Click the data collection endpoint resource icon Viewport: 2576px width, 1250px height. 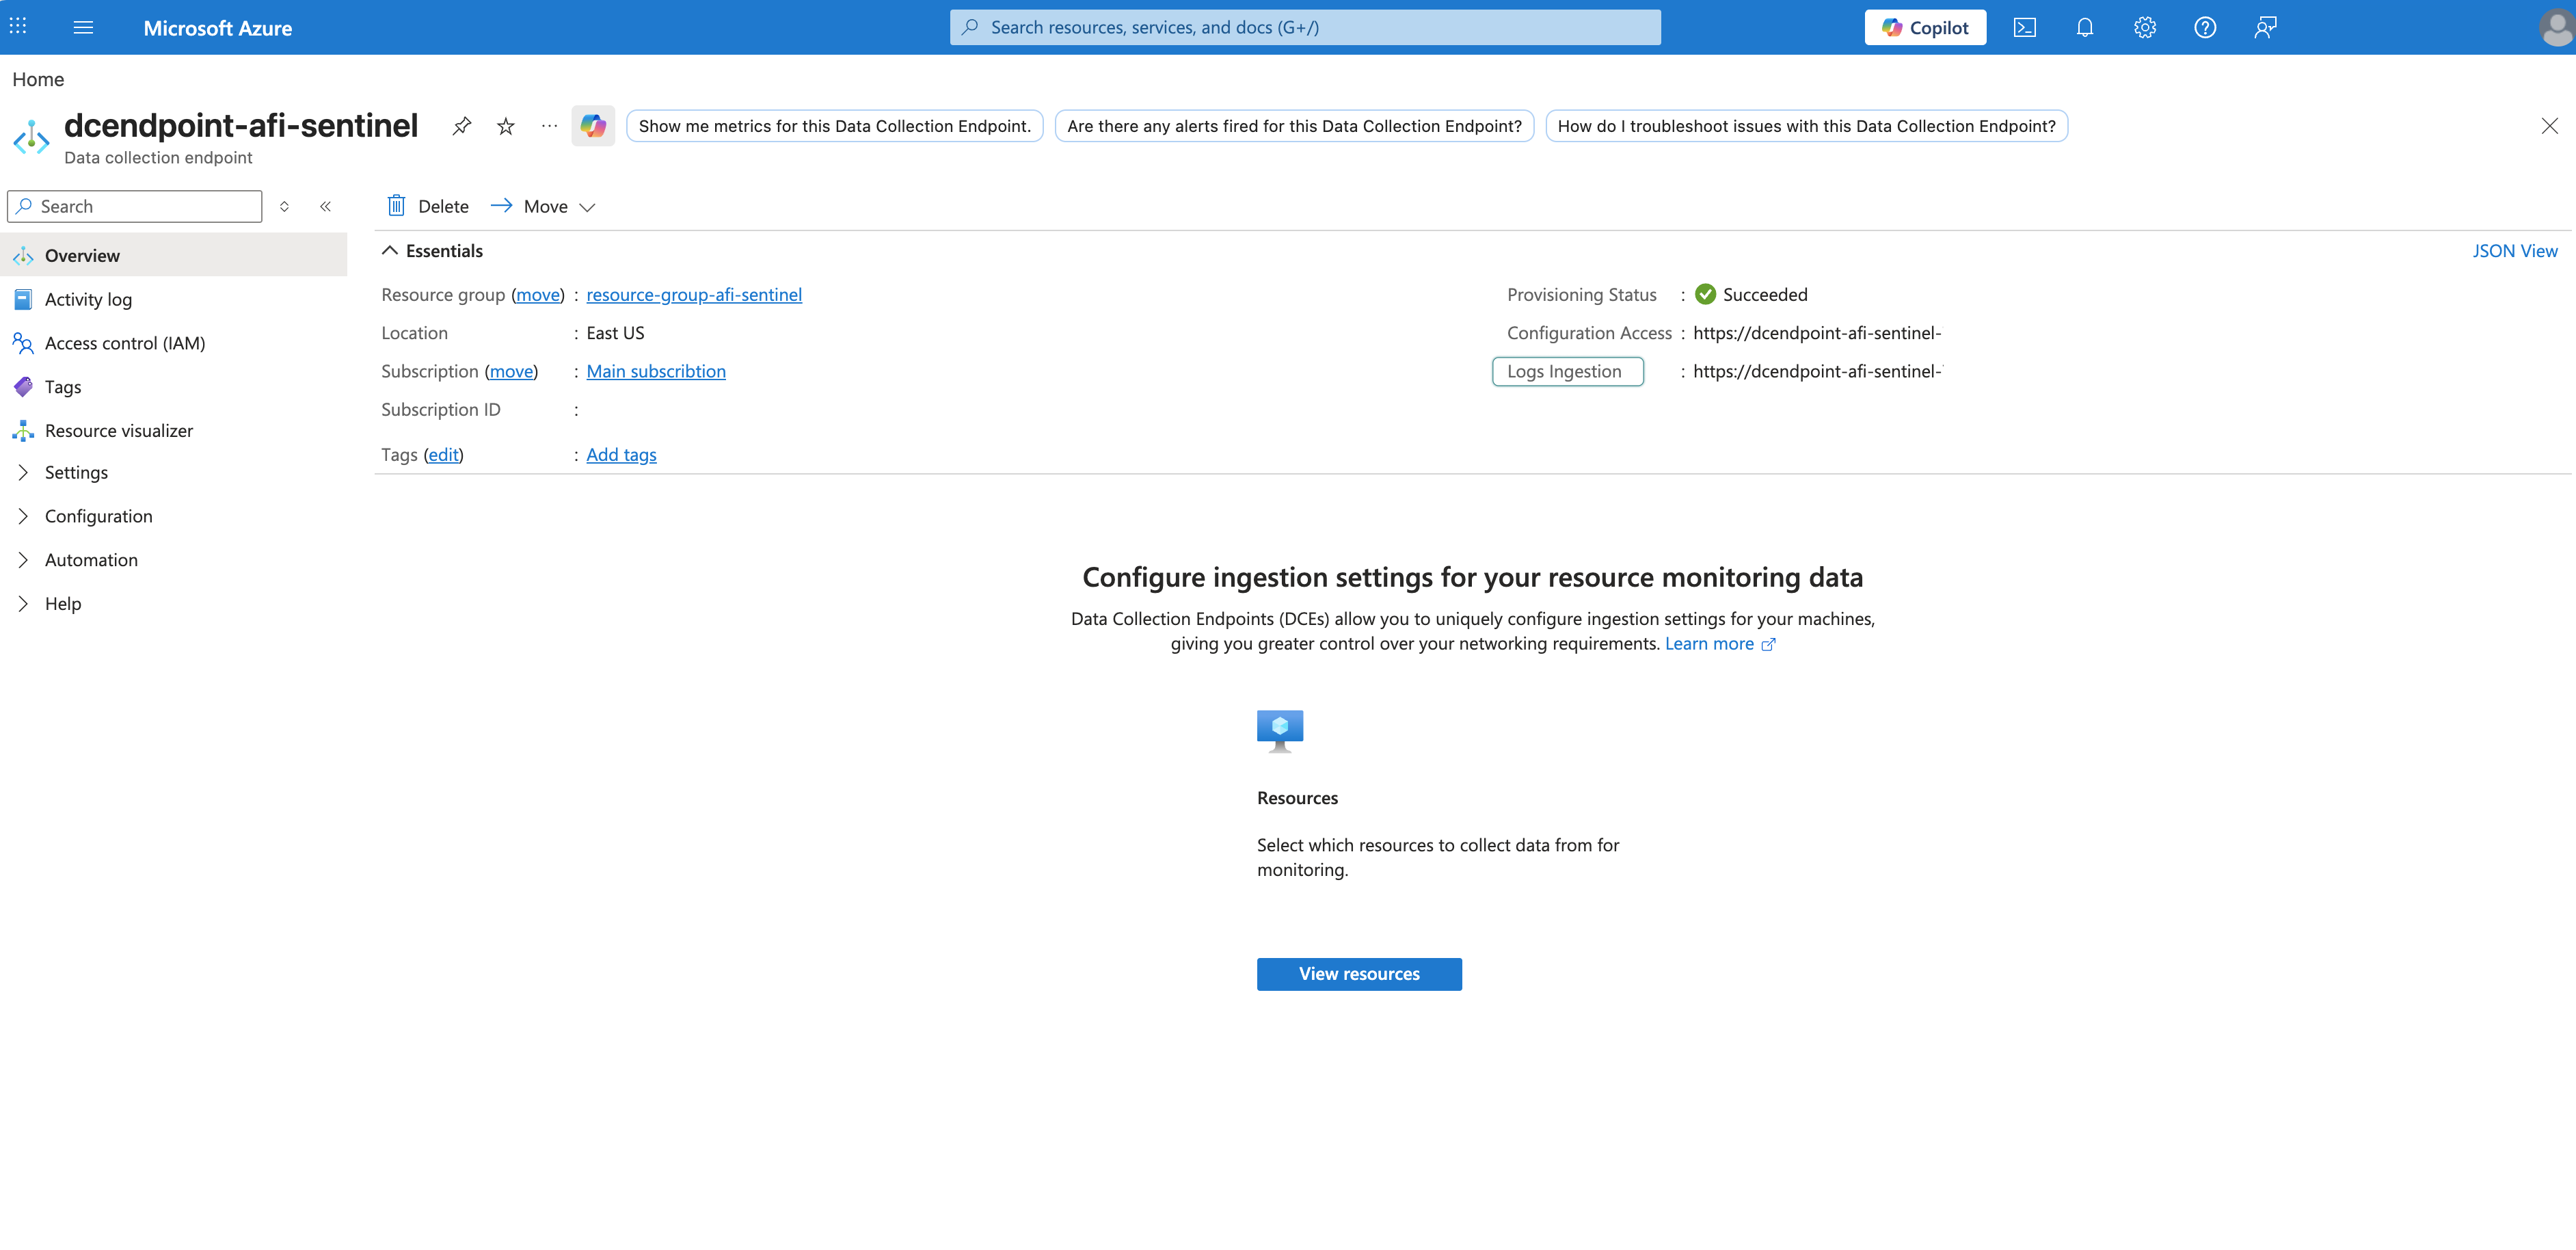click(31, 137)
